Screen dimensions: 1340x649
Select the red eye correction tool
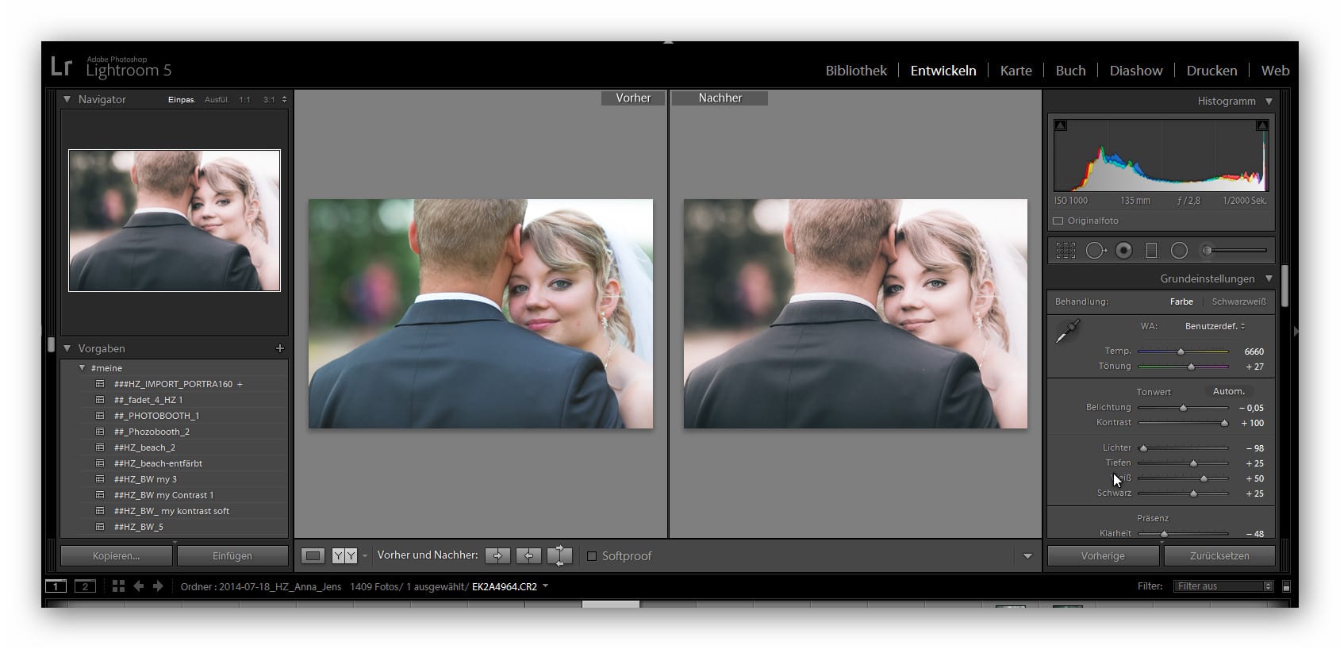pyautogui.click(x=1123, y=251)
